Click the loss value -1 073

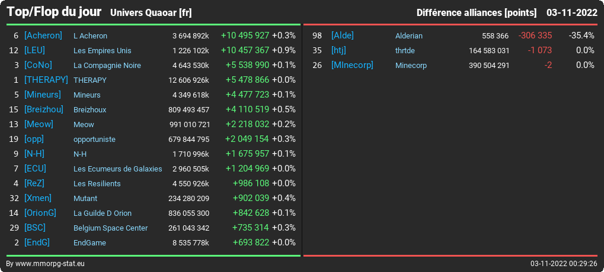[540, 50]
